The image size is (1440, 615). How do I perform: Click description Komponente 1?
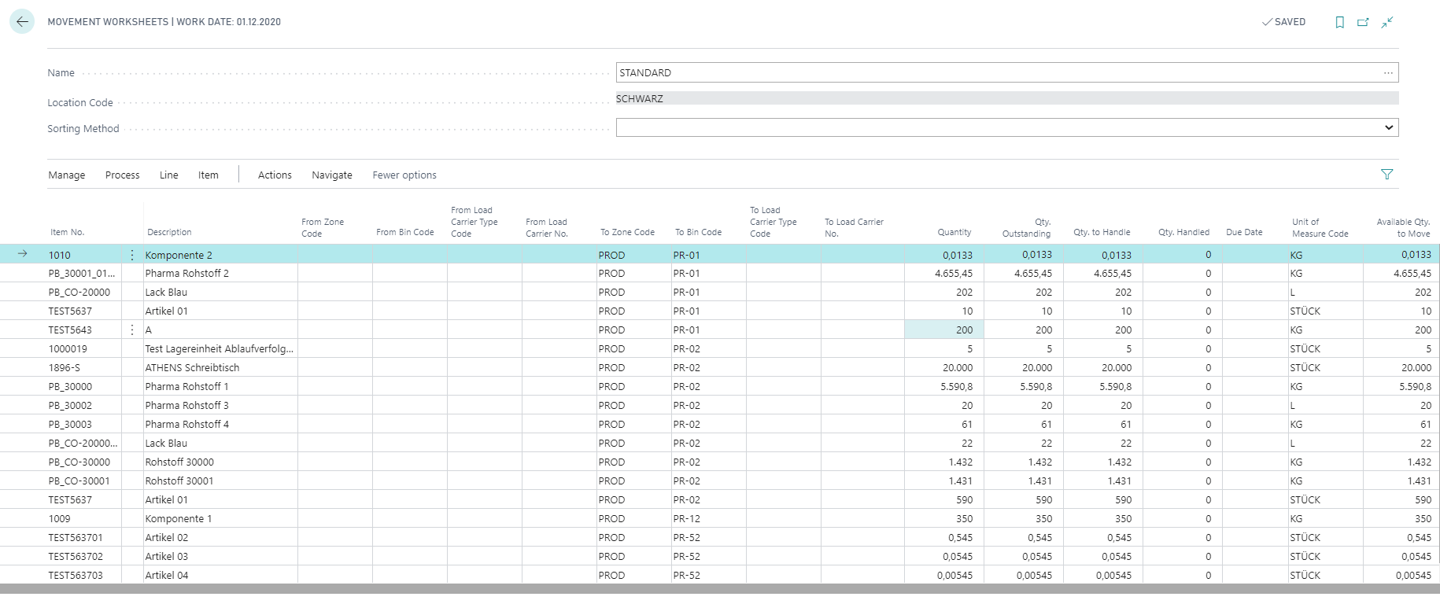click(x=179, y=519)
